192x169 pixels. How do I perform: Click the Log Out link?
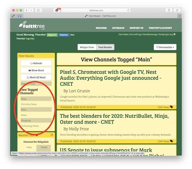30,38
